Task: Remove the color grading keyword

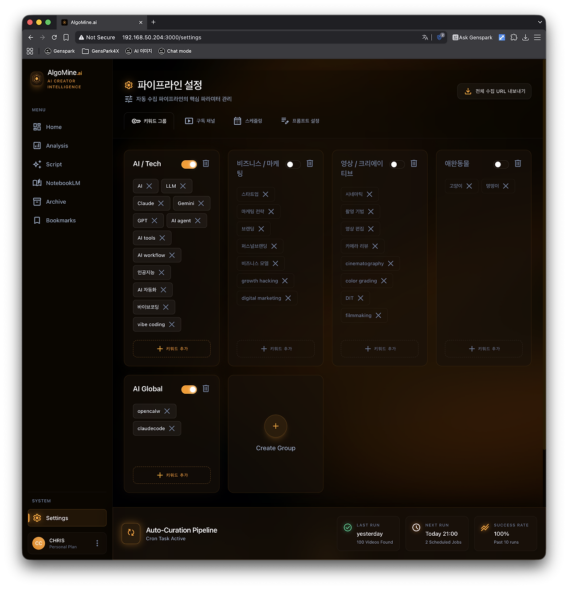Action: tap(384, 281)
